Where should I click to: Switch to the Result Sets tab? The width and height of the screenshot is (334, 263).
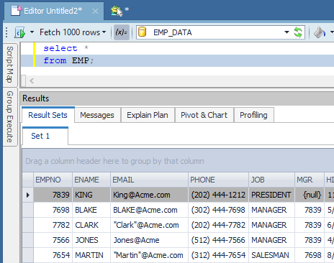pyautogui.click(x=48, y=115)
